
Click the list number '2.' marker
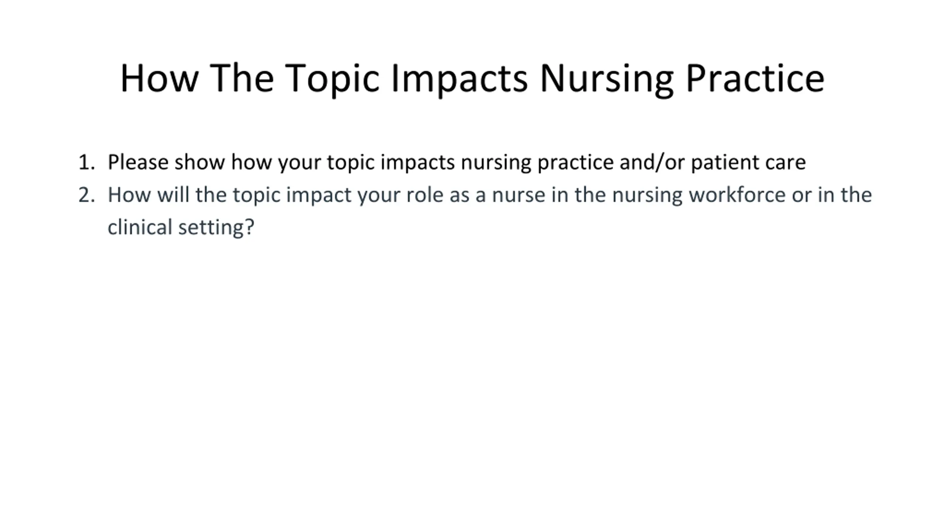coord(87,195)
